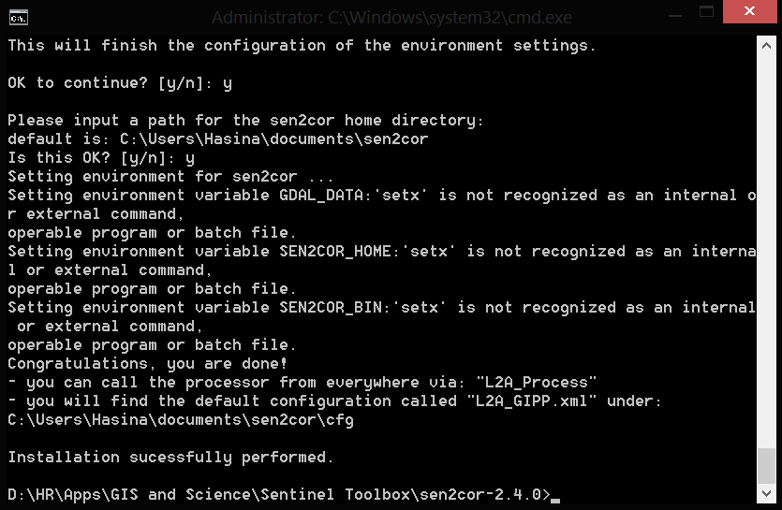Image resolution: width=782 pixels, height=510 pixels.
Task: Click the 'OK to continue? [y/n]' line
Action: [x=120, y=82]
